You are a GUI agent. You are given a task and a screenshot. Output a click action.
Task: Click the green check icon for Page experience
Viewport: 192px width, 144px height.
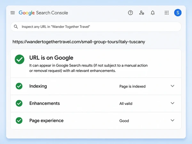19,120
